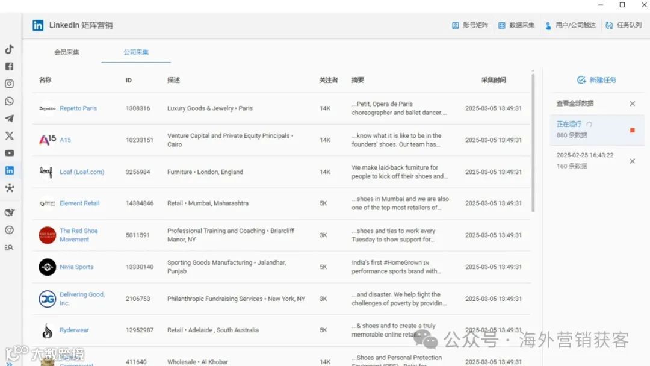This screenshot has height=366, width=650.
Task: Open the search list sidebar icon
Action: [x=9, y=247]
